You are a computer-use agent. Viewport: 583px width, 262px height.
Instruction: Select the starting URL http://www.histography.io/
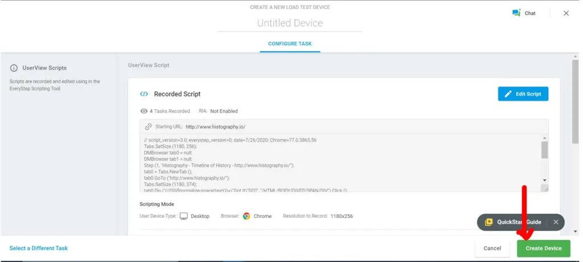215,127
